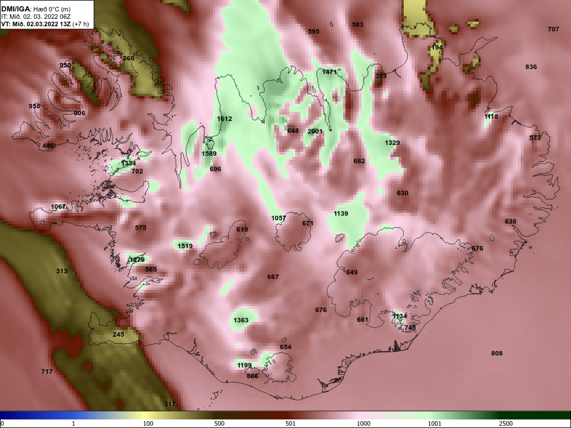Select the 649 value
The width and height of the screenshot is (571, 428).
tap(352, 273)
